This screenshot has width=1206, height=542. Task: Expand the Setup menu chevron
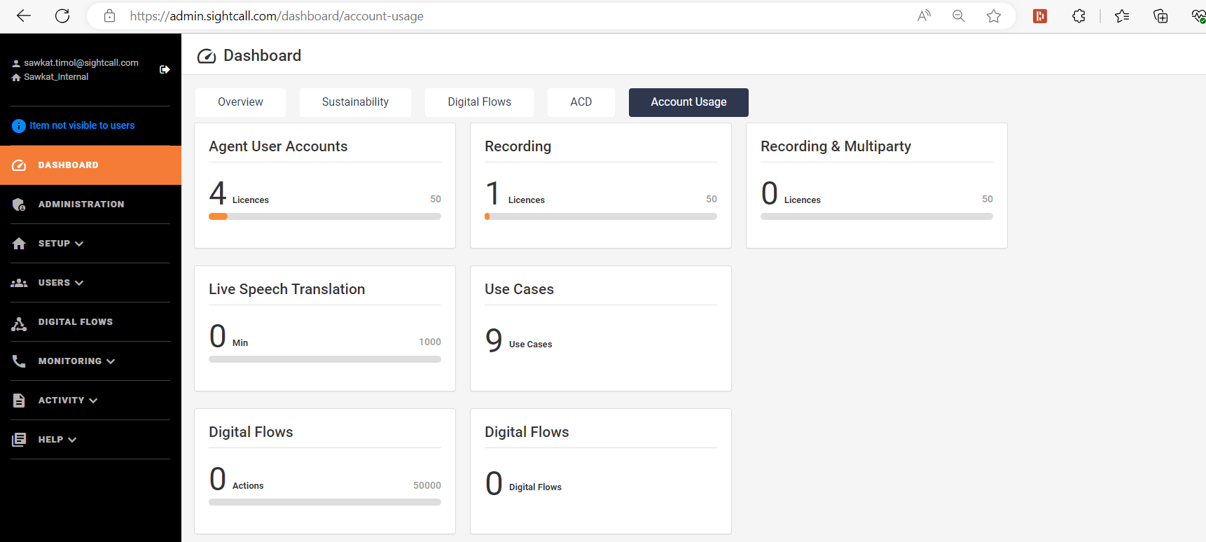(x=79, y=244)
